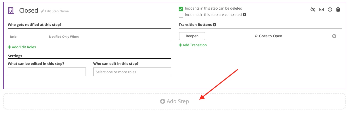
Task: Click info icon next to completed checkbox
Action: pos(244,15)
